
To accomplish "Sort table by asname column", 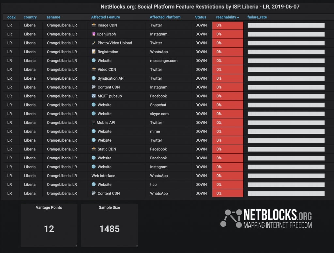I will pos(53,17).
